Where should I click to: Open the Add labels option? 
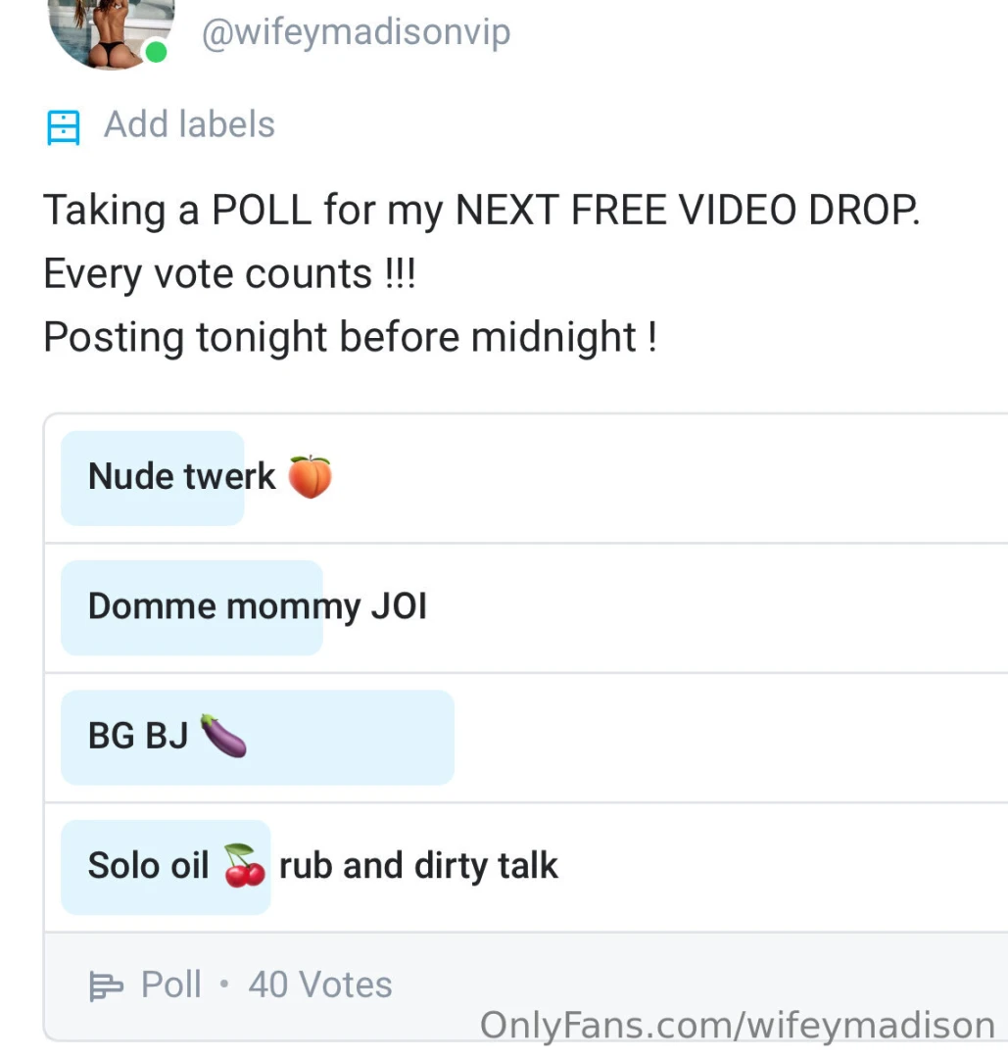pyautogui.click(x=188, y=124)
